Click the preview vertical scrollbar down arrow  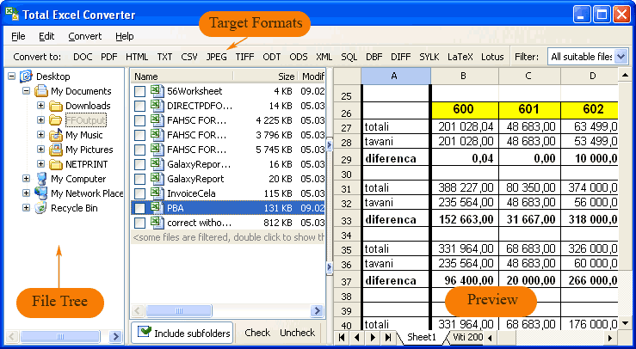625,323
